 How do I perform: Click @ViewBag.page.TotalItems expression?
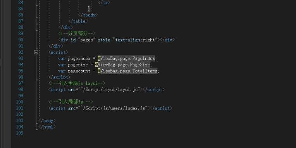pos(127,71)
